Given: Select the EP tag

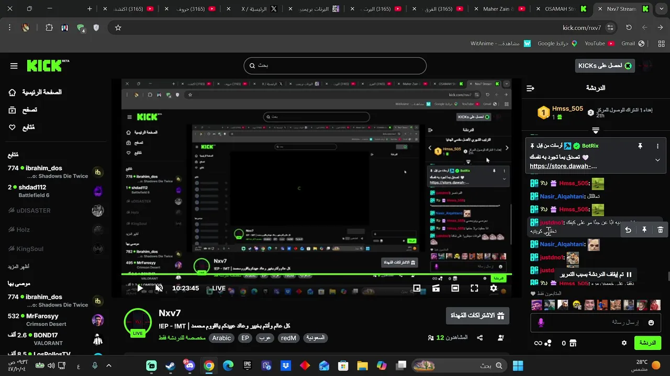Looking at the screenshot, I should [x=245, y=338].
